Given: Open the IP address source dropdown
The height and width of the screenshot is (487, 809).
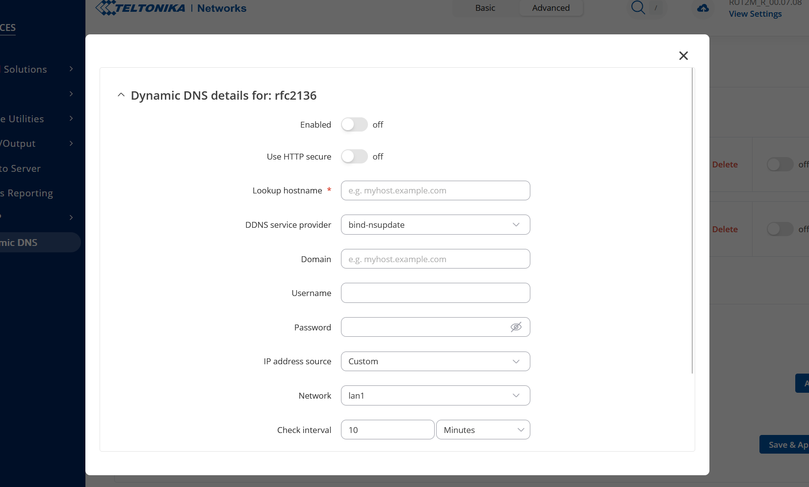Looking at the screenshot, I should pyautogui.click(x=436, y=361).
